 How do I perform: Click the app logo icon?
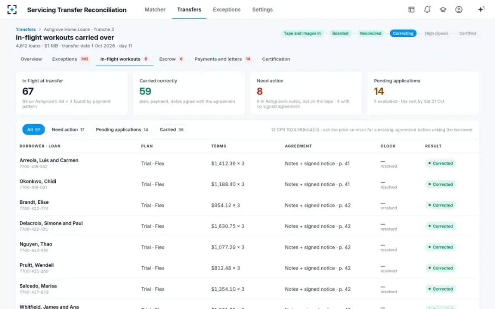tap(12, 9)
